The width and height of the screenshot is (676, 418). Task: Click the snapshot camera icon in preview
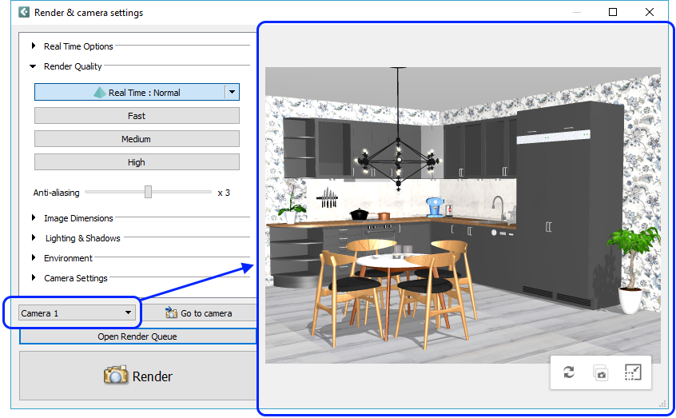(601, 372)
